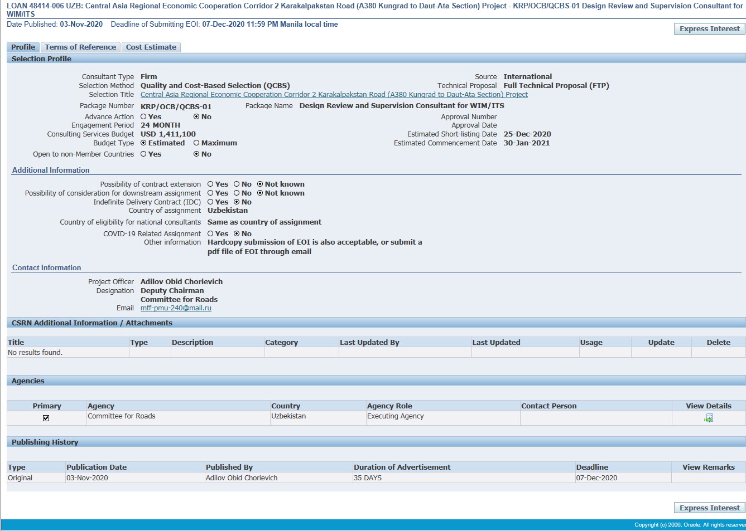Click the bottom Express Interest button

tap(709, 508)
